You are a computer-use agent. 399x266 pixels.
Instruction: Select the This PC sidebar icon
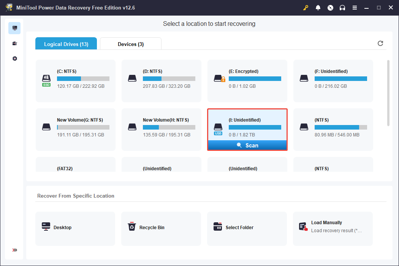[x=14, y=28]
